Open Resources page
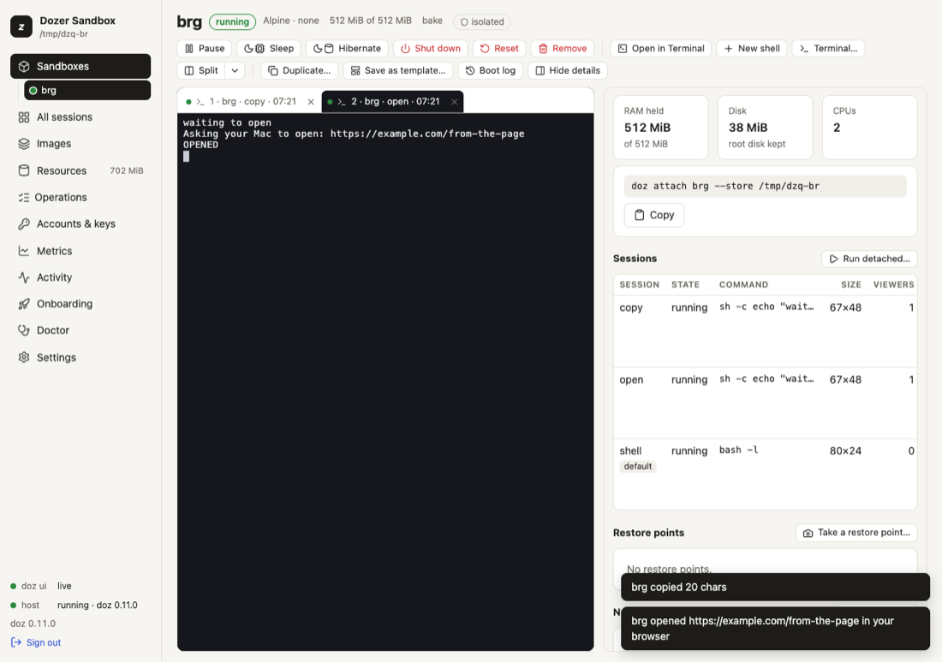Image resolution: width=942 pixels, height=662 pixels. click(80, 170)
